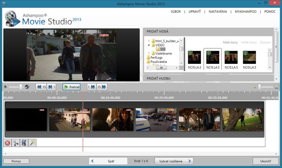
Task: Step forward 1 frame
Action: click(91, 87)
